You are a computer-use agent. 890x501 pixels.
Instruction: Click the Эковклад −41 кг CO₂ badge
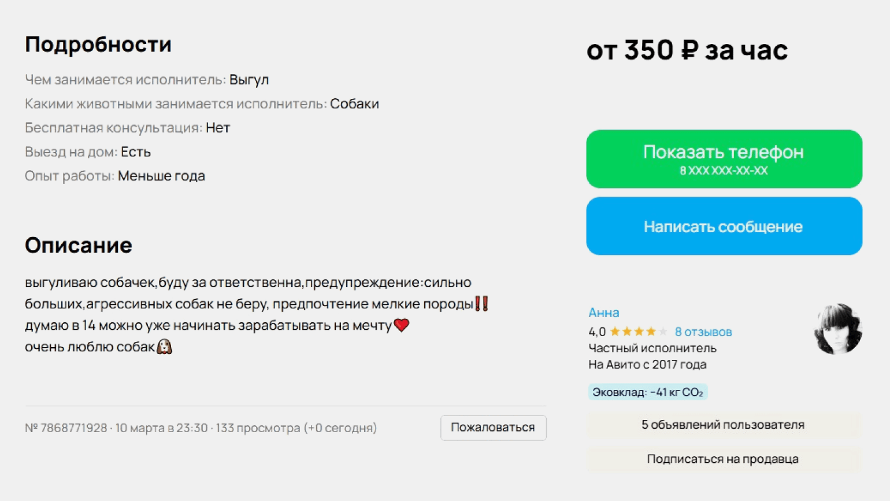647,392
